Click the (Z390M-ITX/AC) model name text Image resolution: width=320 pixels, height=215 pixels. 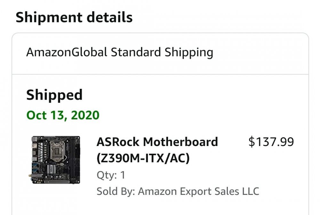coord(143,158)
